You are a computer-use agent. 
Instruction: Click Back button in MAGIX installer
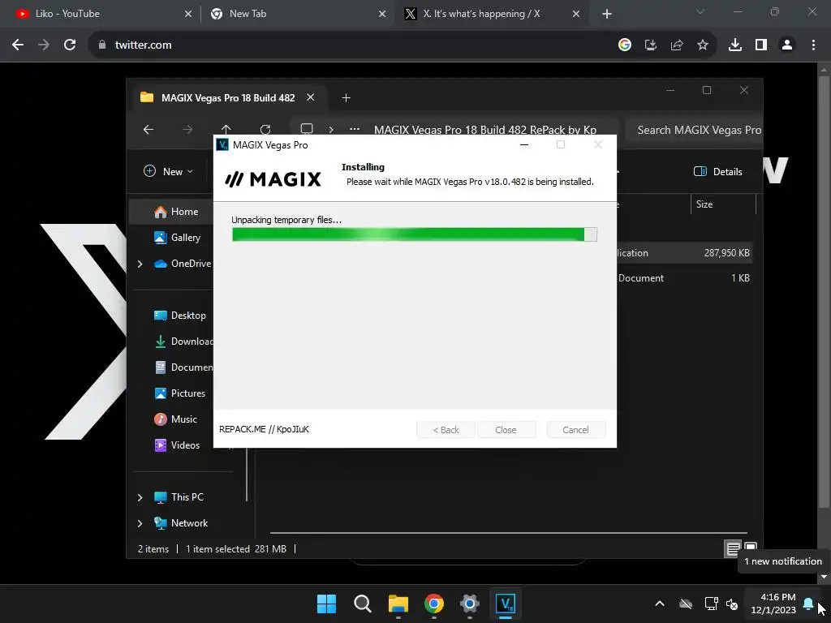(446, 430)
